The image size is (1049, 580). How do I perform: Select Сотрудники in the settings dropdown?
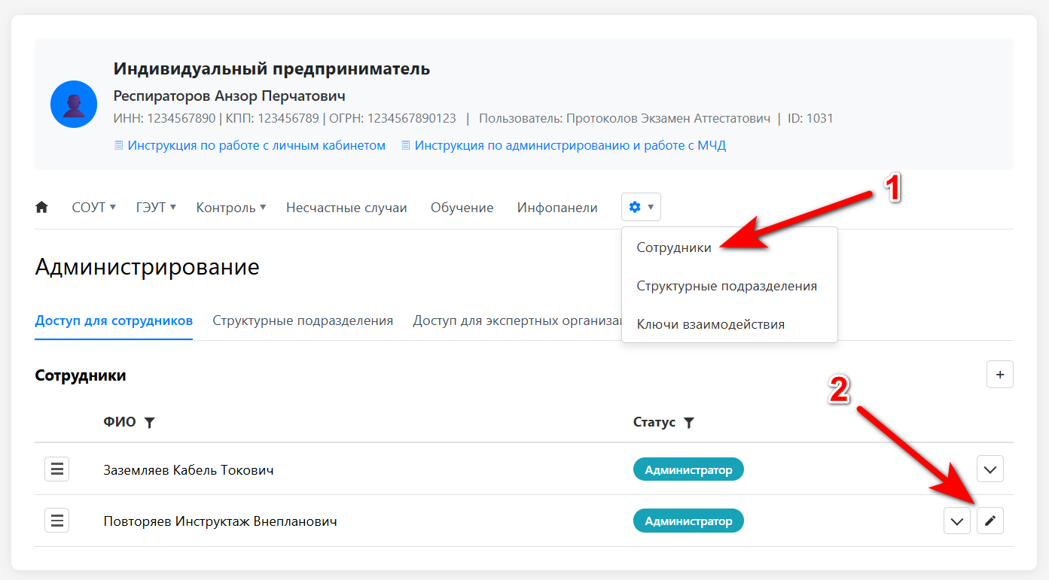(730, 247)
